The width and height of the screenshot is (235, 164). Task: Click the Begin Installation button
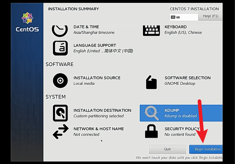pos(206,149)
